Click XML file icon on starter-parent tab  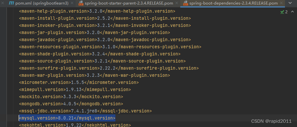pos(81,3)
